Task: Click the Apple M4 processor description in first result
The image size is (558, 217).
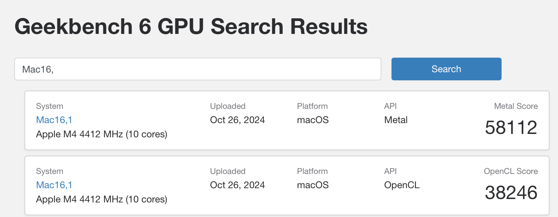Action: click(102, 134)
